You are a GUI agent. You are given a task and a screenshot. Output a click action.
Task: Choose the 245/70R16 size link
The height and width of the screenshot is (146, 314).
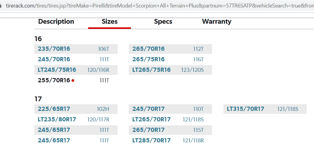tap(54, 59)
